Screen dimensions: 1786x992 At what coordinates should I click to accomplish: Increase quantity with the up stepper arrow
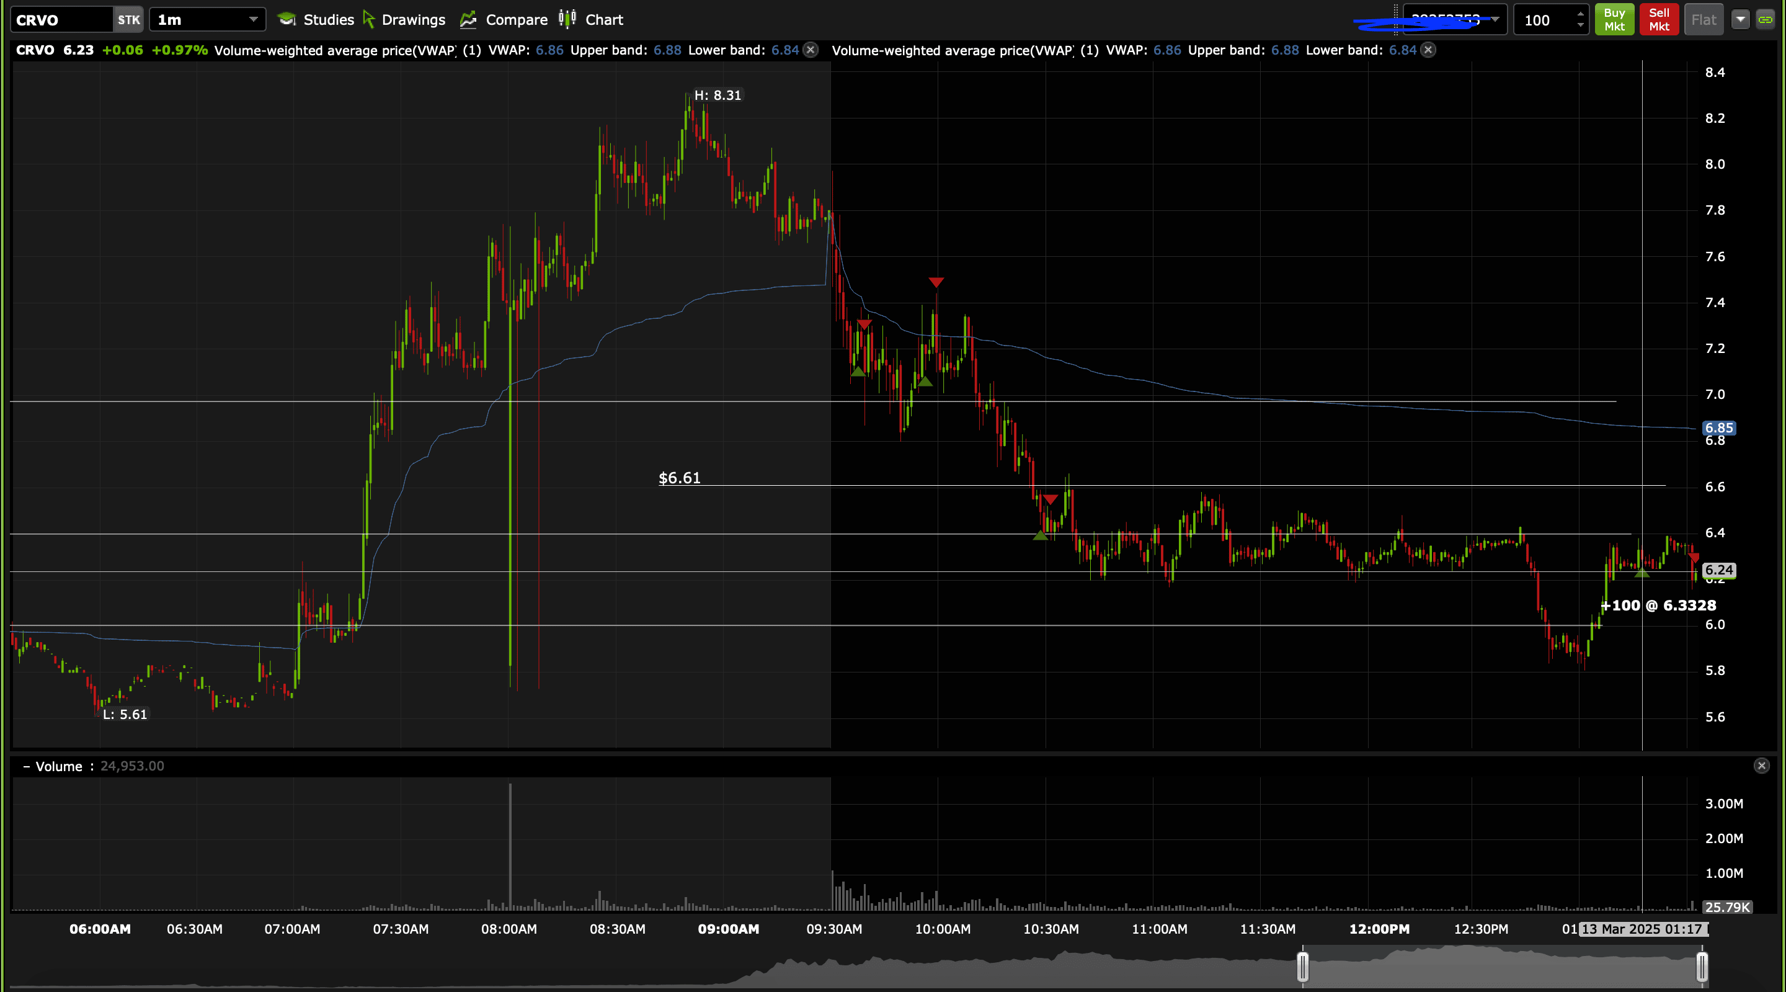coord(1580,14)
